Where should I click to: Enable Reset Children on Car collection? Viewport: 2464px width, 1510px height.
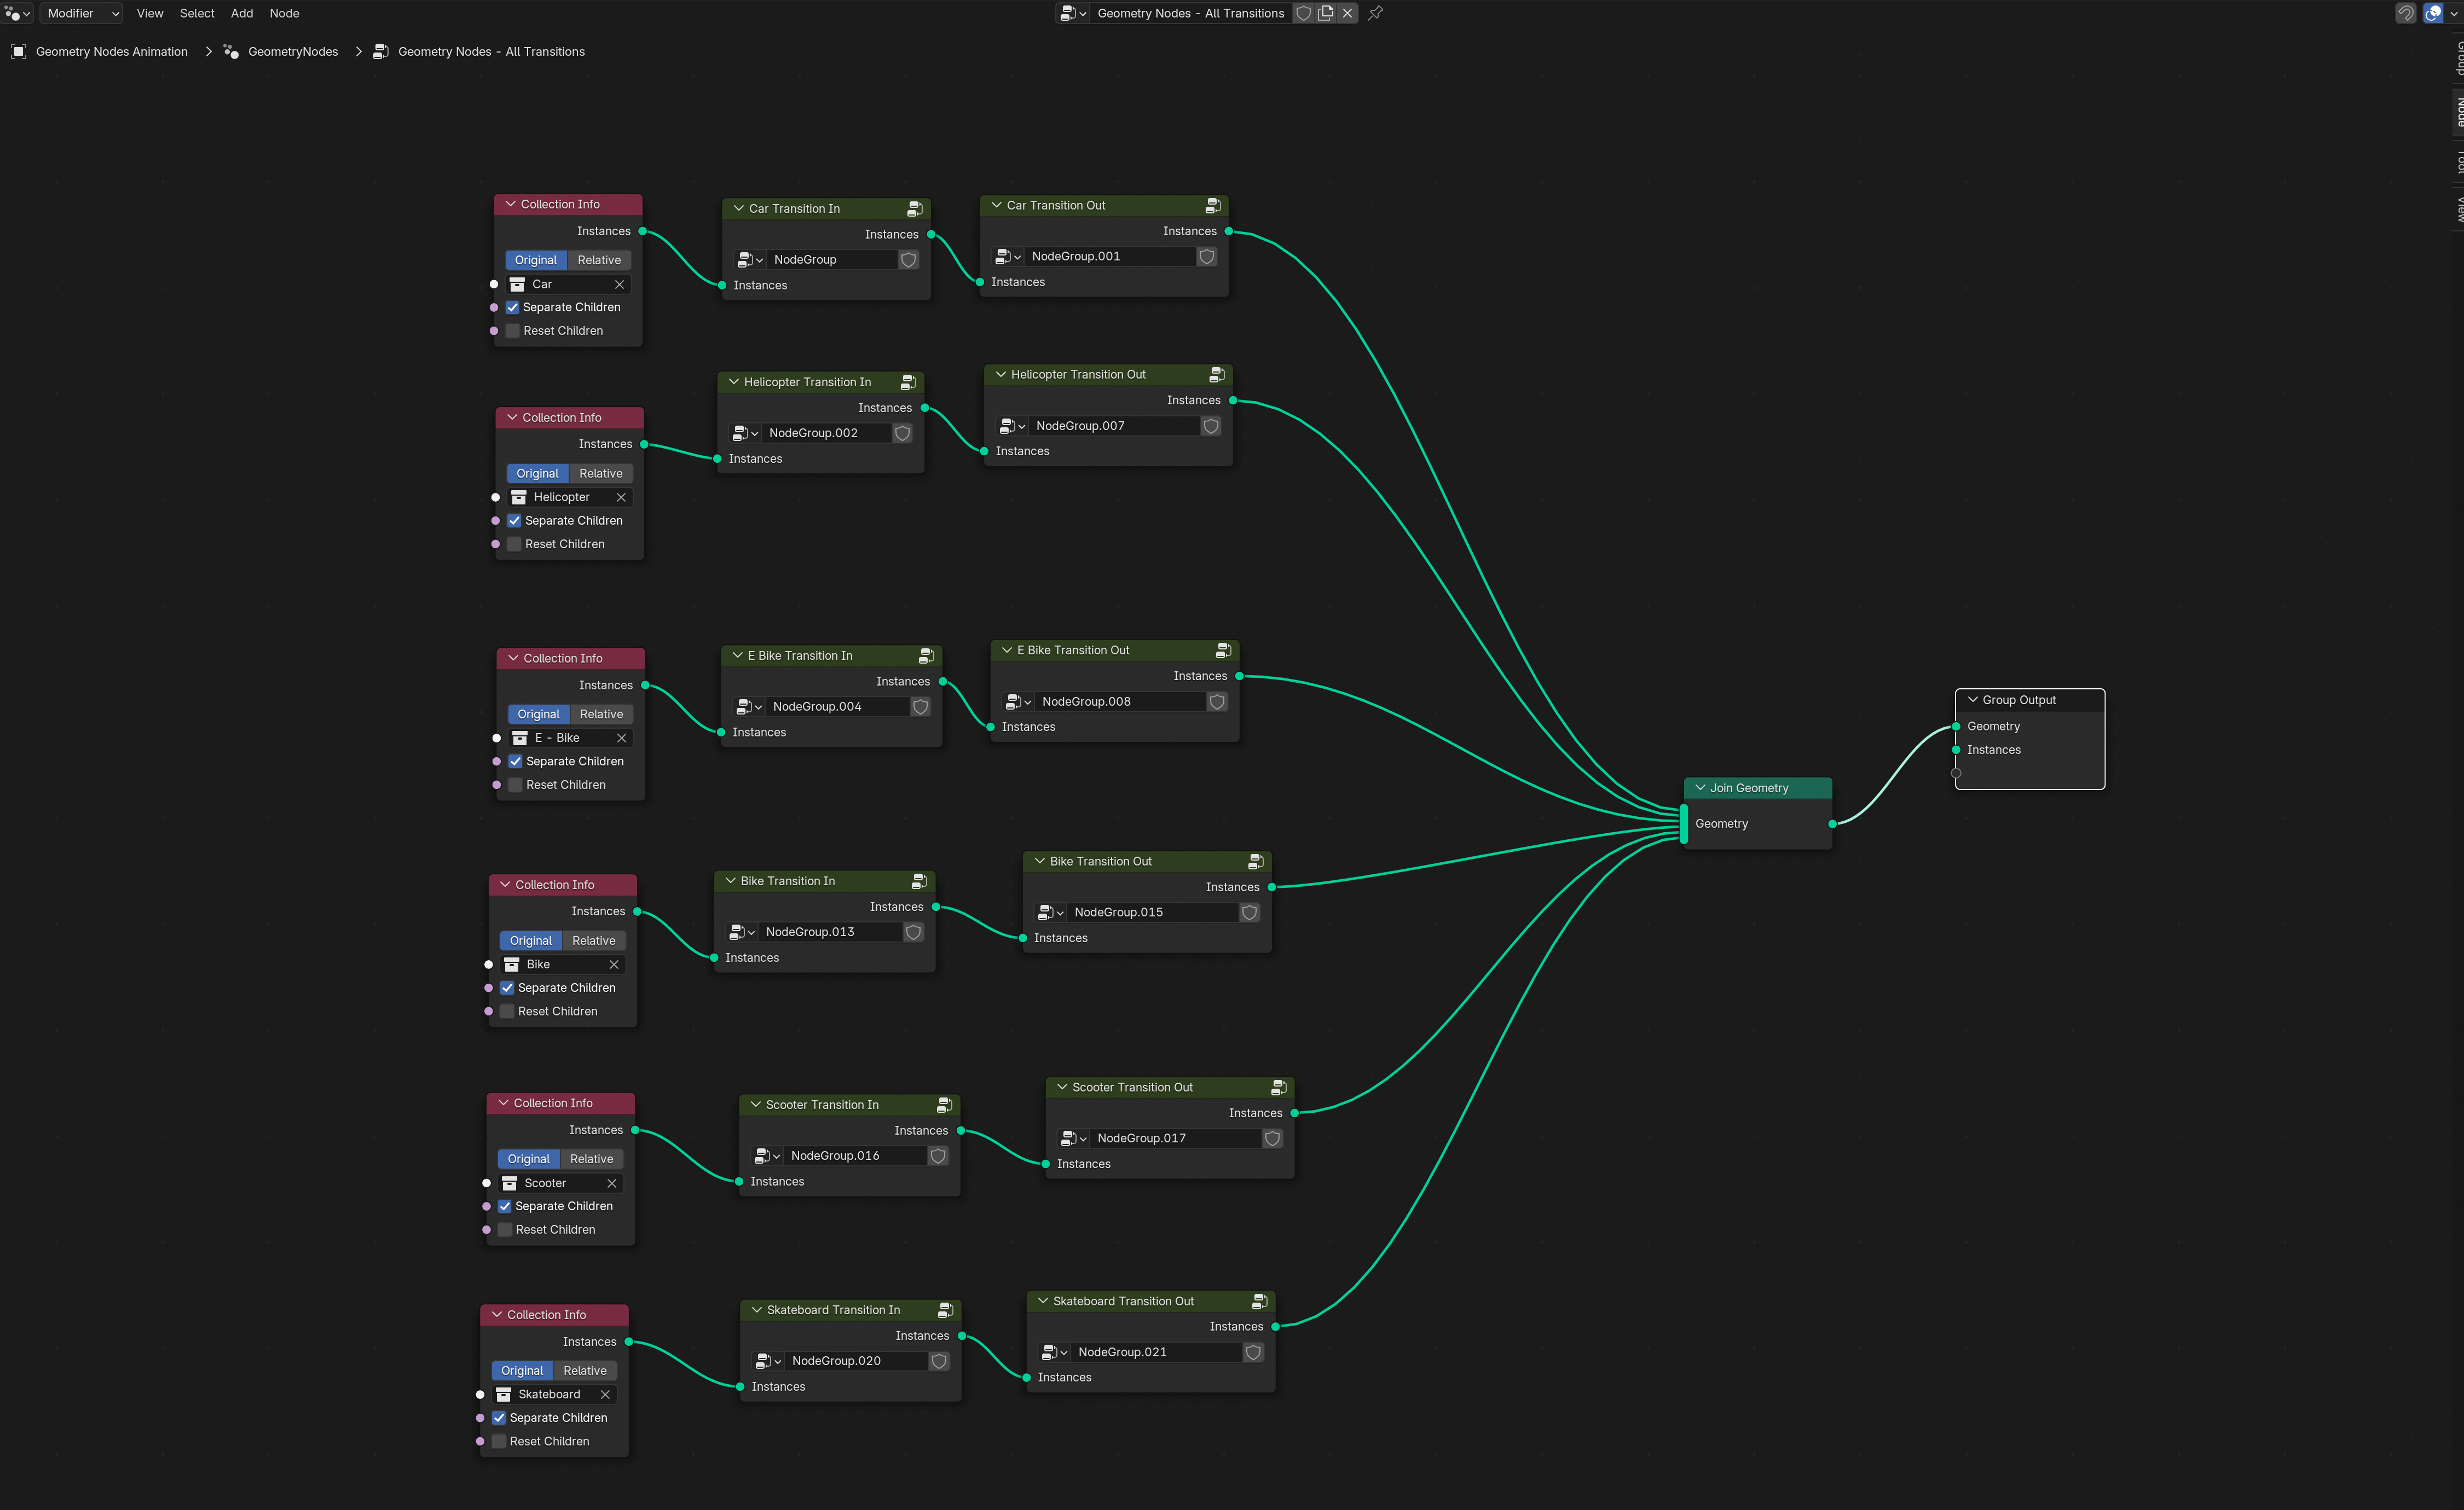click(513, 331)
